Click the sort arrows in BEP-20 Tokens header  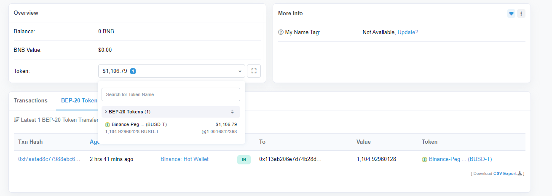click(232, 112)
